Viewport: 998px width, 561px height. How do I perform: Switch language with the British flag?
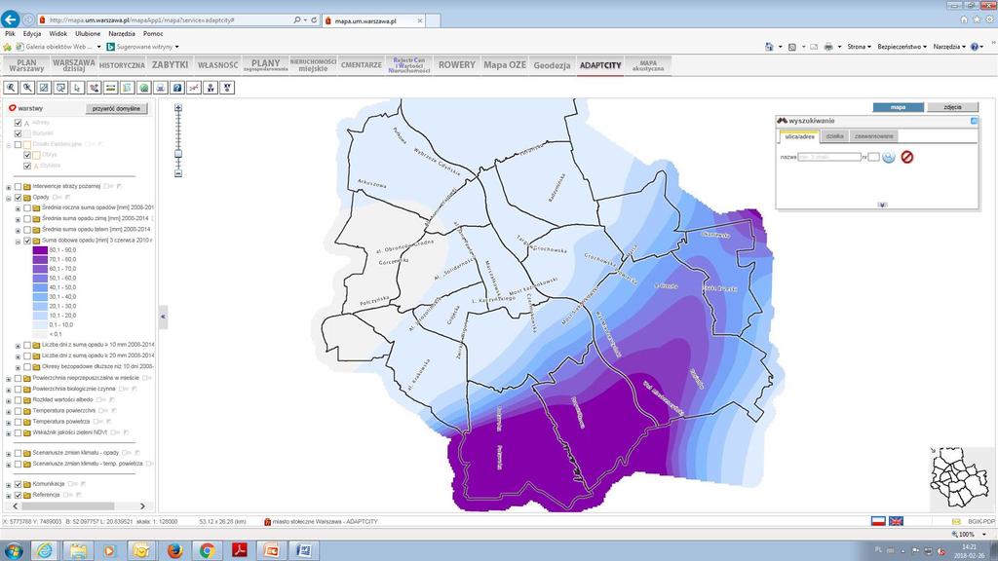(x=896, y=521)
